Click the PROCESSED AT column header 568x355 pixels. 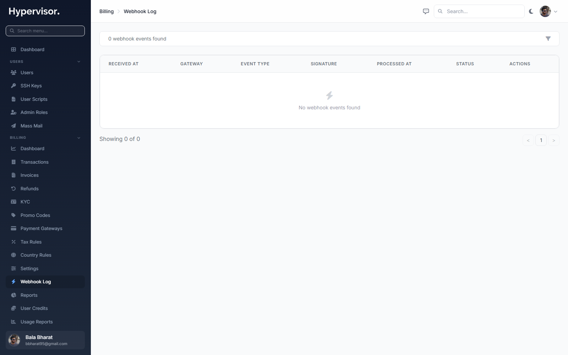[394, 64]
